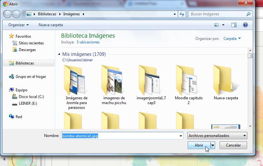Select 'Disco local (C:)' in the sidebar
Viewport: 263px width, 166px height.
click(31, 97)
